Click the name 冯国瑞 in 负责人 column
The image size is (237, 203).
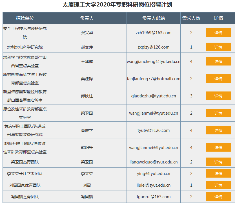click(87, 197)
